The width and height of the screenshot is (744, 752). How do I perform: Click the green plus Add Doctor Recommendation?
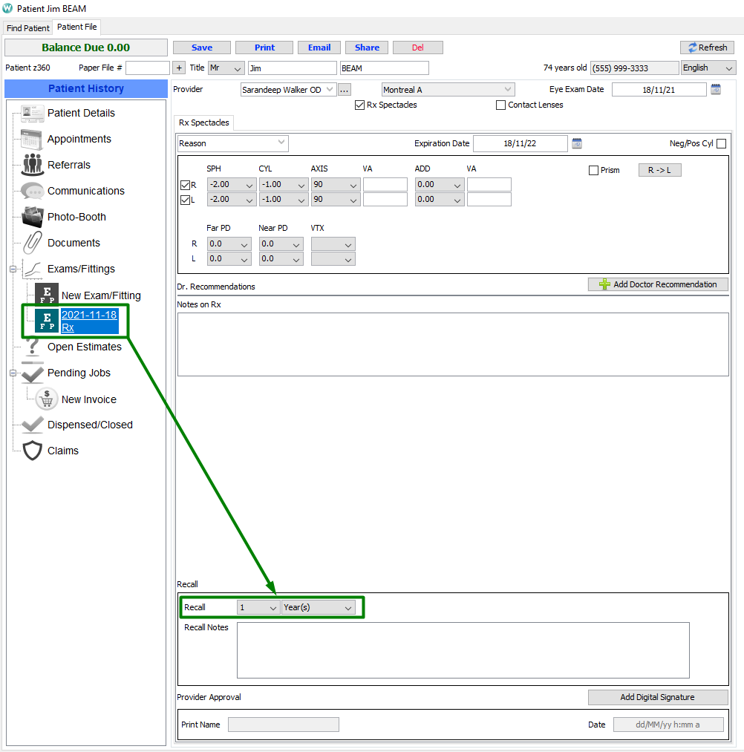click(658, 284)
